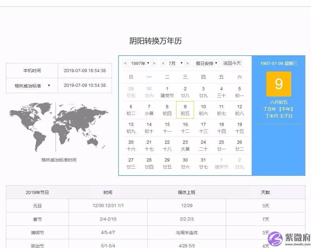Select July 20 十六 date cell
Image resolution: width=311 pixels, height=248 pixels.
[131, 146]
